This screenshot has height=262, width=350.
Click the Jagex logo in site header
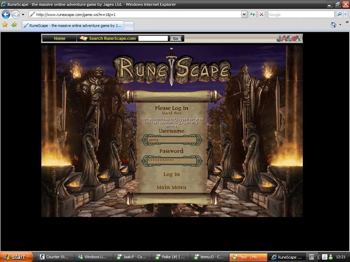coord(289,39)
